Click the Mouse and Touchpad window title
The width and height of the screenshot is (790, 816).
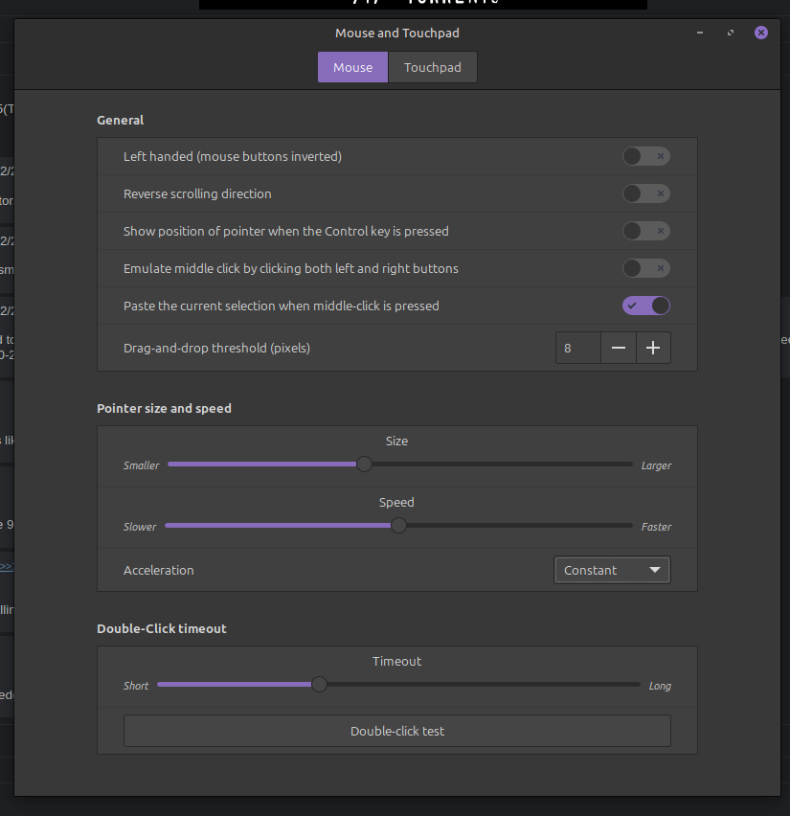pyautogui.click(x=397, y=33)
